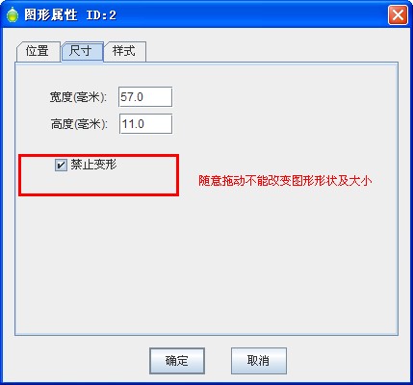
Task: Click the empty panel area below the checkbox
Action: tap(205, 263)
